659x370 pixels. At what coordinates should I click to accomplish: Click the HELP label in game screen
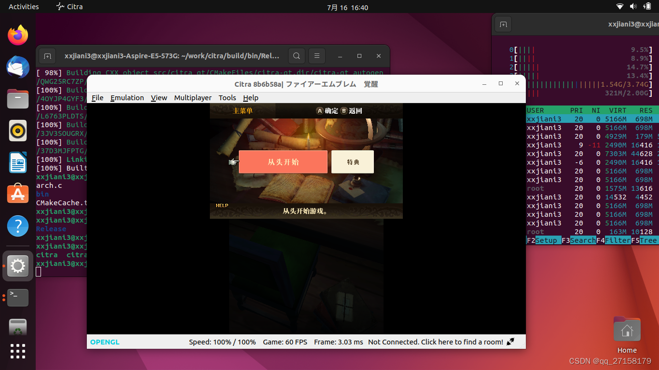pyautogui.click(x=222, y=206)
